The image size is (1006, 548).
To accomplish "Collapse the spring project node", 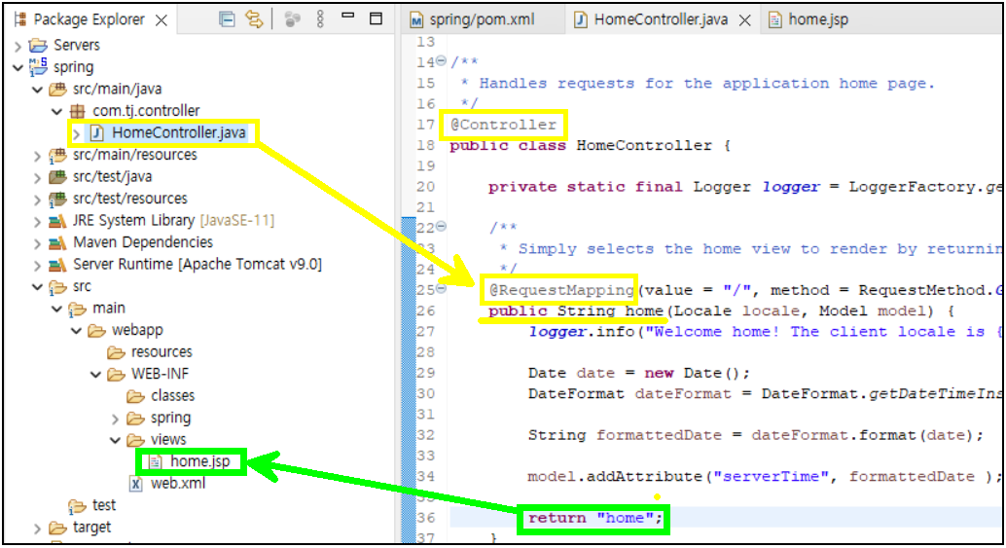I will click(18, 67).
